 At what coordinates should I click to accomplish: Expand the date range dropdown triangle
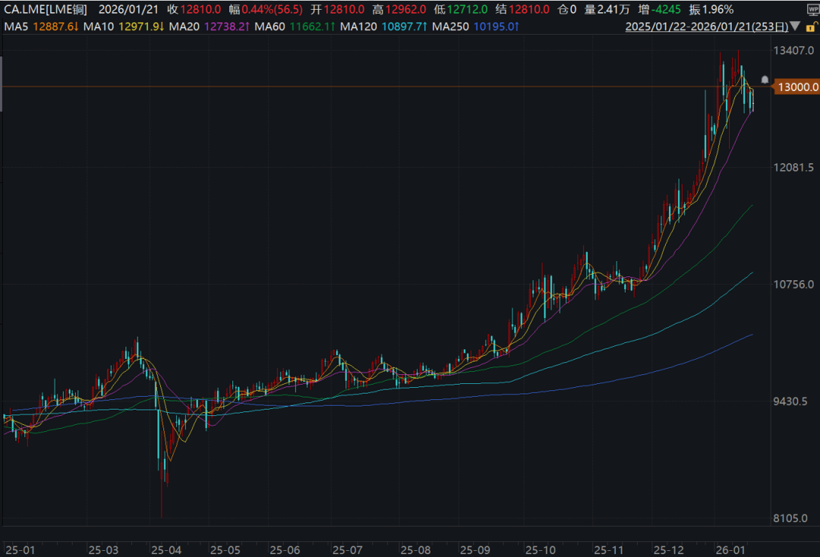tap(794, 27)
